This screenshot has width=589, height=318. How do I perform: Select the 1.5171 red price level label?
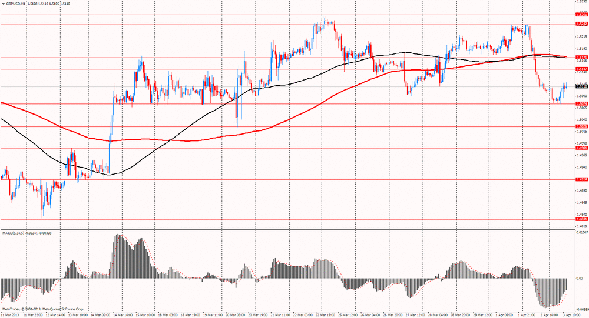coord(581,58)
